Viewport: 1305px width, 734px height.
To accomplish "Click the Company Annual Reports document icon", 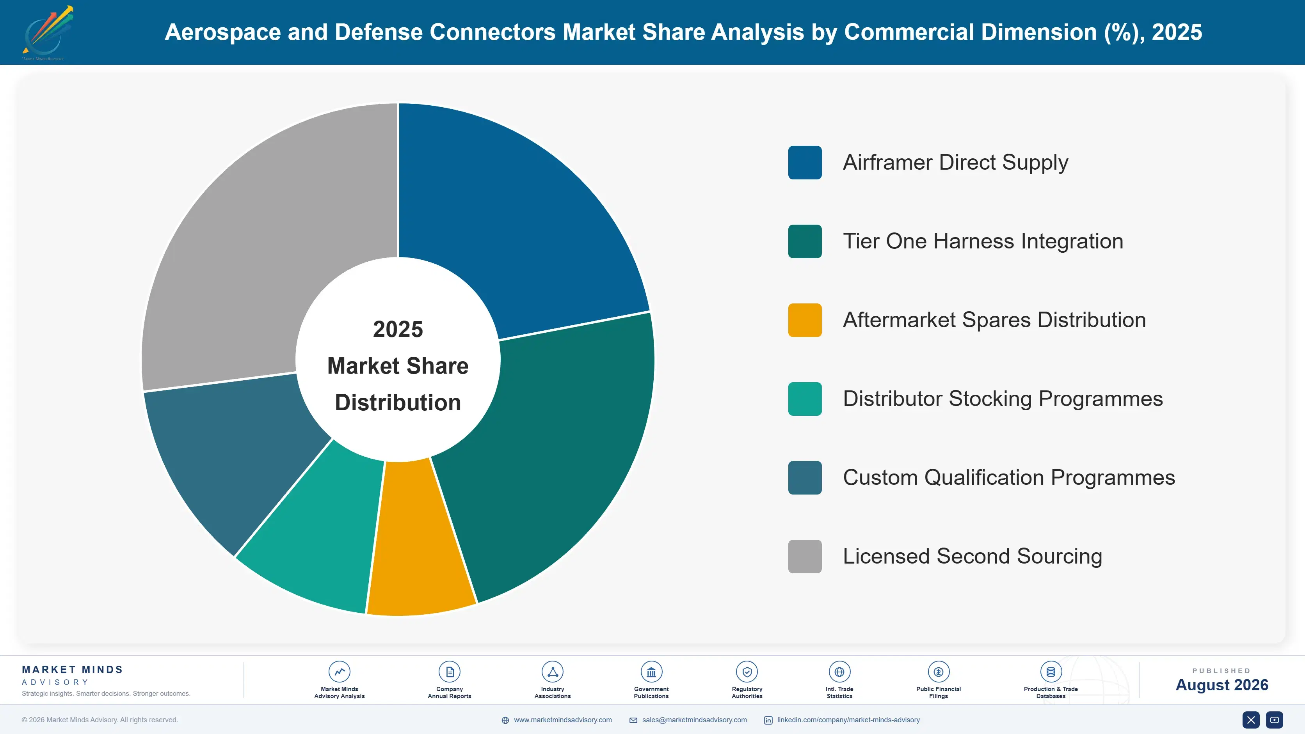I will pos(449,672).
